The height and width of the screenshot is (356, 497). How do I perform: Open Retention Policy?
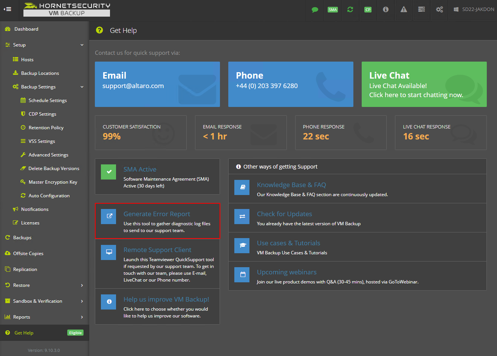point(46,128)
